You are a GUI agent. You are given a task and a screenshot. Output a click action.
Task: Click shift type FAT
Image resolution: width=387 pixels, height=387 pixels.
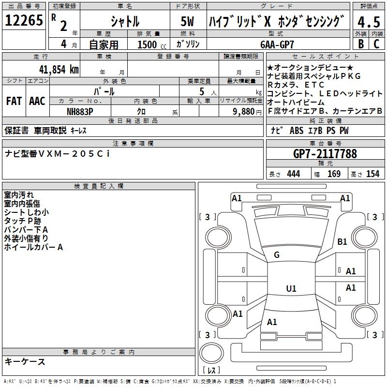pos(14,101)
